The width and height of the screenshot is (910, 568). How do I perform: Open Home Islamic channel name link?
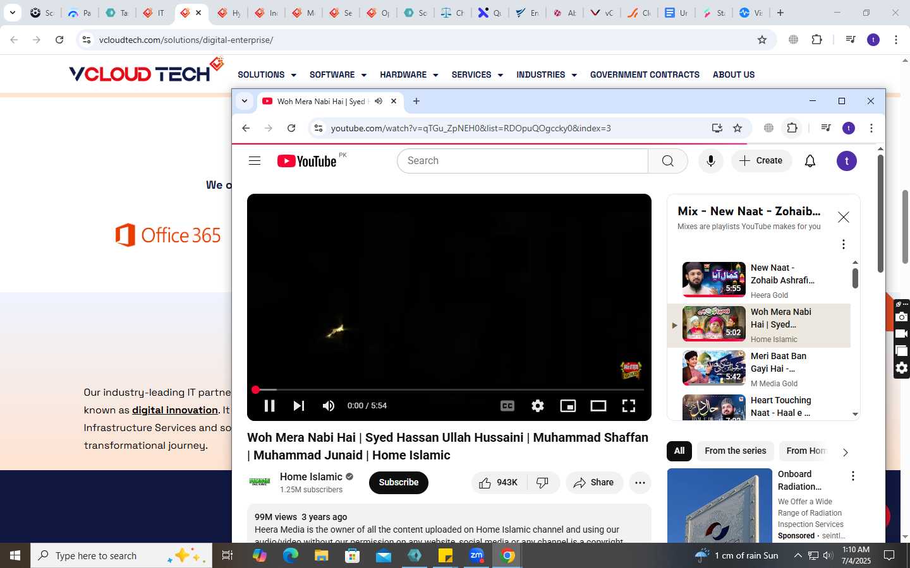coord(311,476)
